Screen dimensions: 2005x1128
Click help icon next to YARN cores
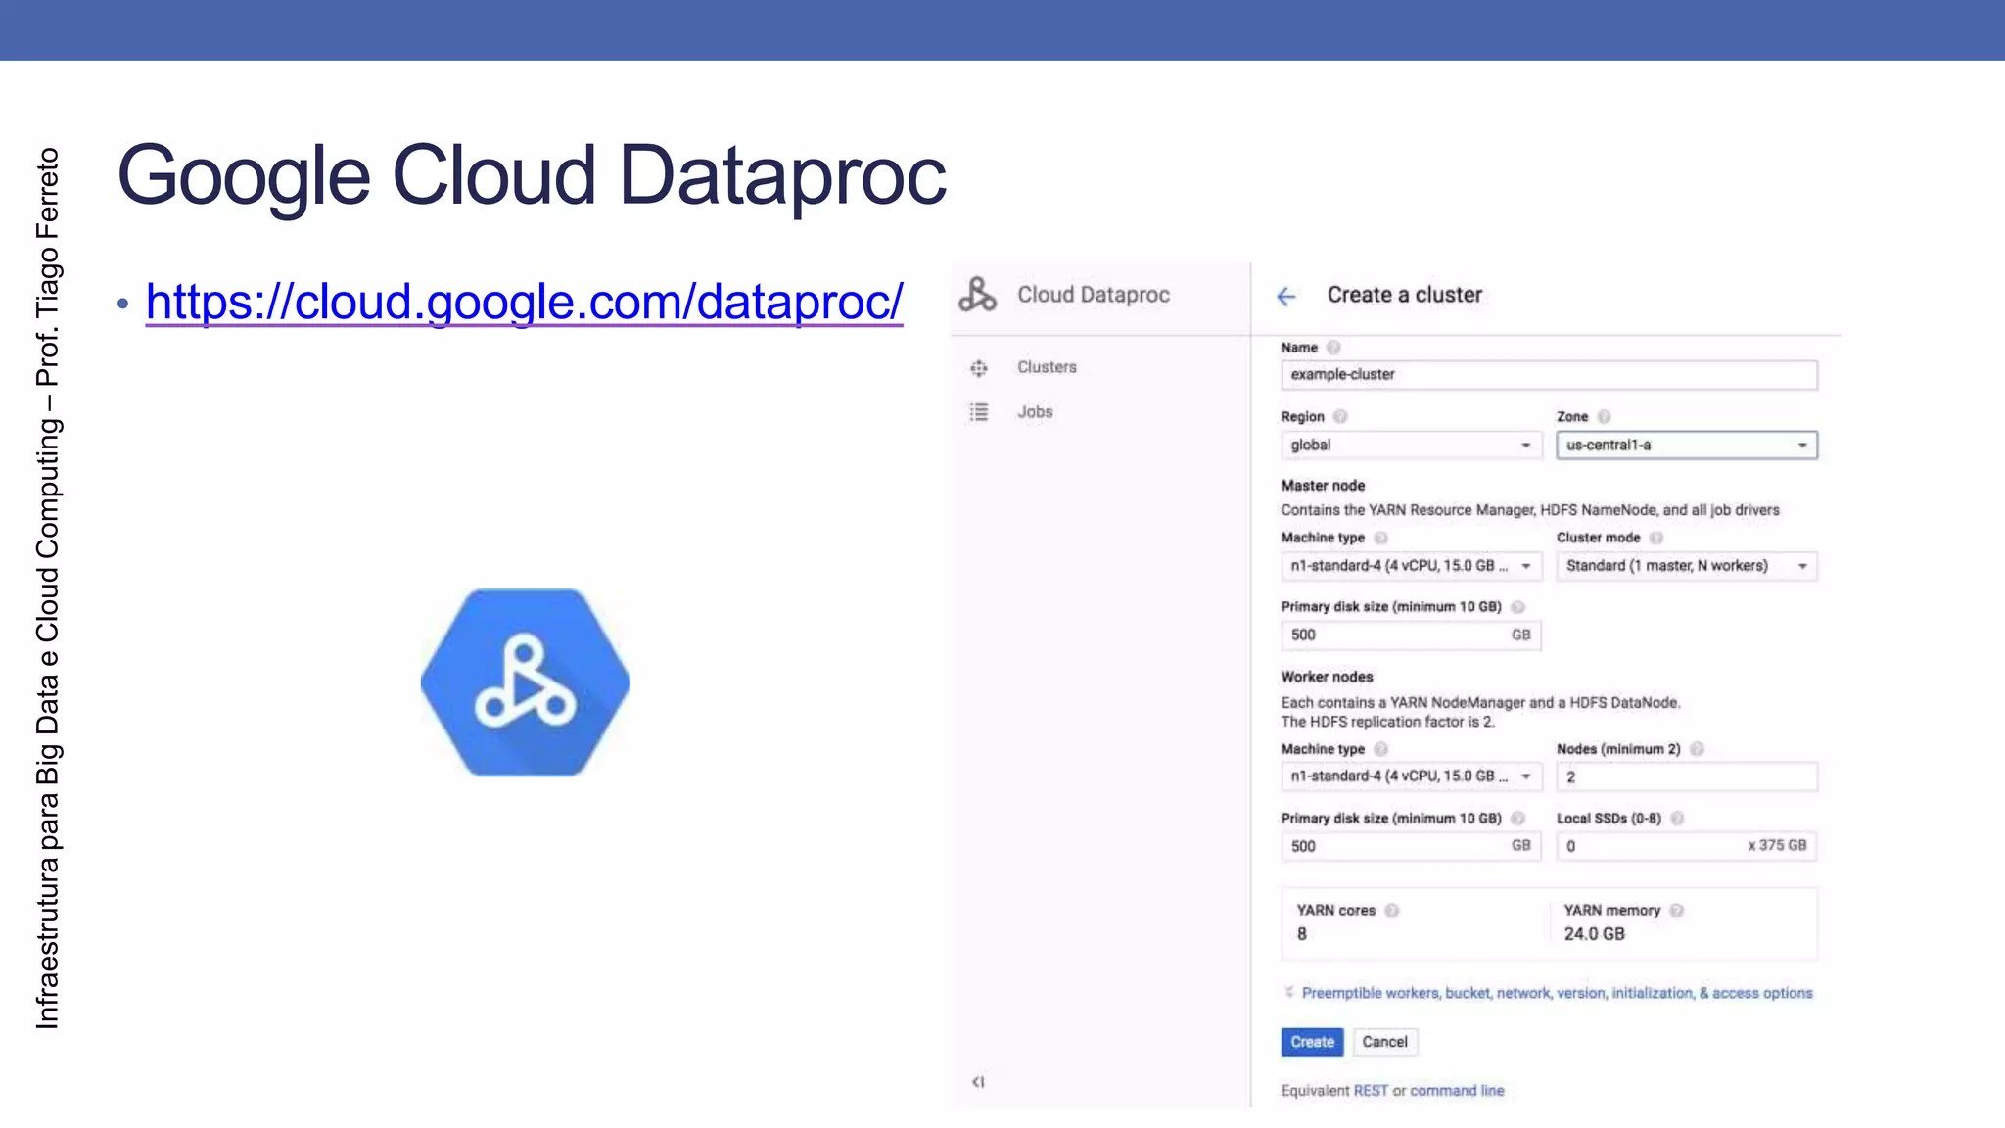pyautogui.click(x=1391, y=911)
